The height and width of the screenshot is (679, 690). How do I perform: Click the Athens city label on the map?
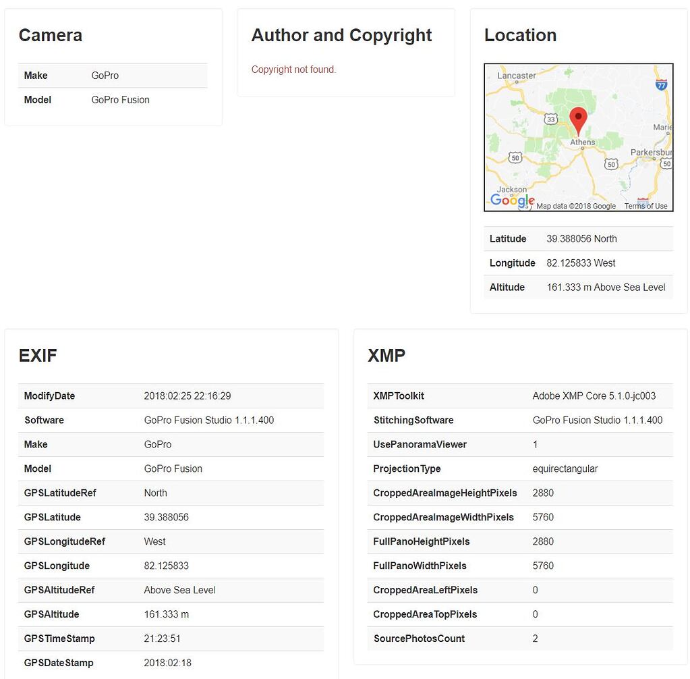coord(583,142)
